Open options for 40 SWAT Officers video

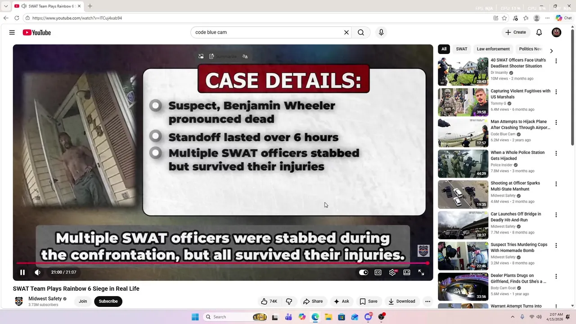(556, 61)
